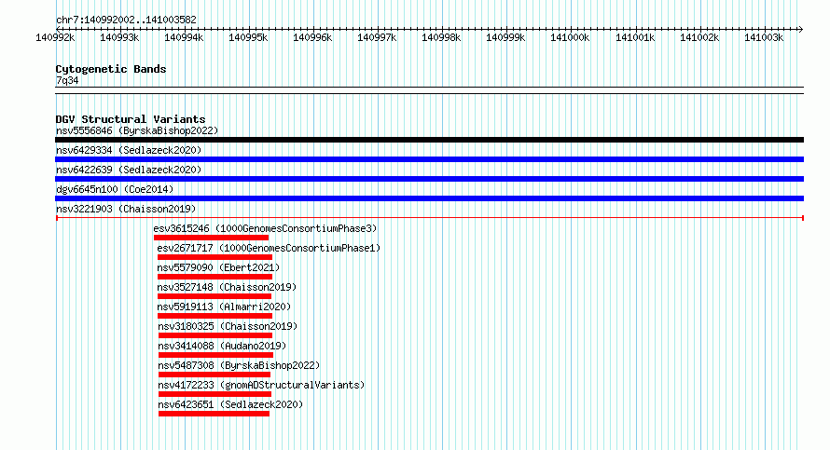Image resolution: width=830 pixels, height=450 pixels.
Task: Open esv2671717 (1000GenomesConsortiumPhase1) label
Action: click(269, 248)
